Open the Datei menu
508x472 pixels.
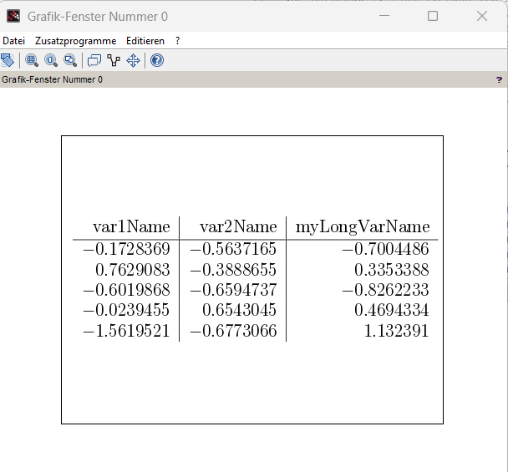13,41
